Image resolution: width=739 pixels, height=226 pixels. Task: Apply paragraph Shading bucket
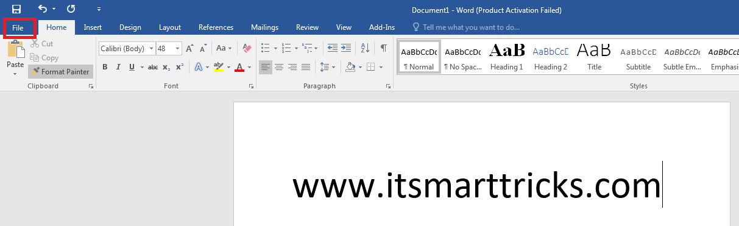(350, 67)
